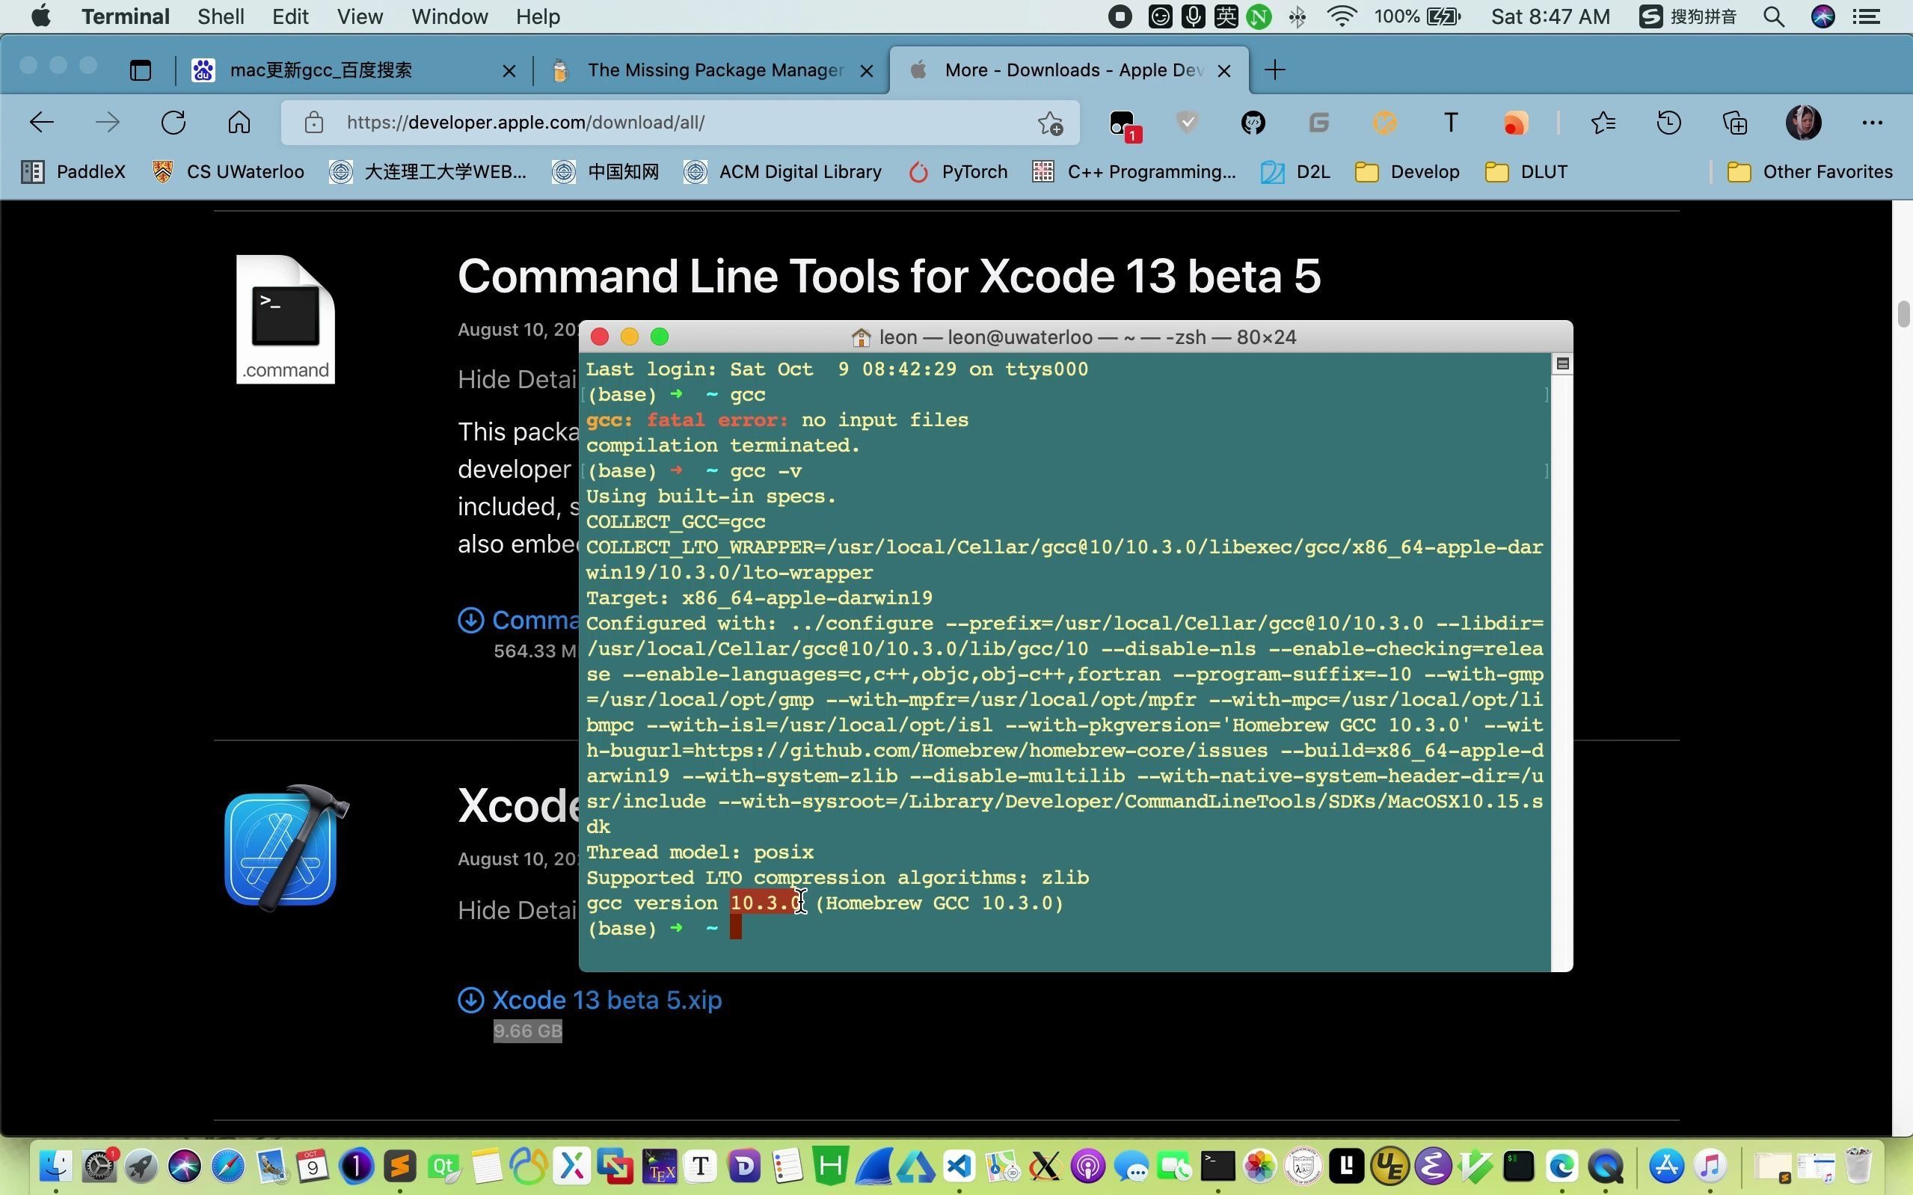Open the CS UWaterloo bookmark
The height and width of the screenshot is (1195, 1913).
pos(228,171)
